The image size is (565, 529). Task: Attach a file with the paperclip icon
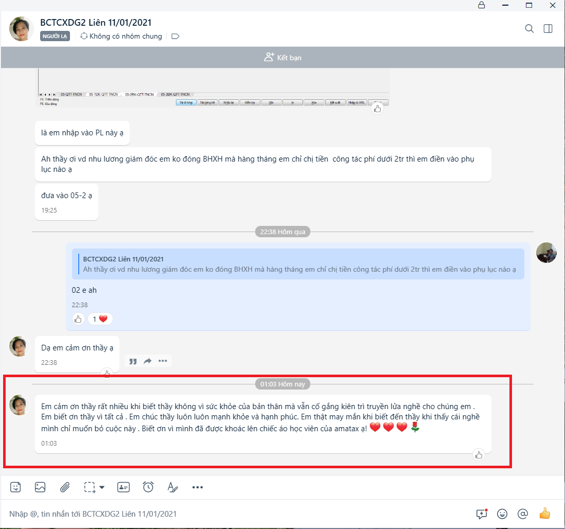click(x=65, y=487)
